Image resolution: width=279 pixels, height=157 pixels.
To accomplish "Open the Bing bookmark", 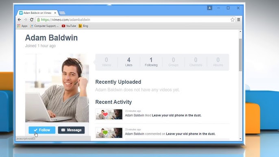I will point(83,26).
